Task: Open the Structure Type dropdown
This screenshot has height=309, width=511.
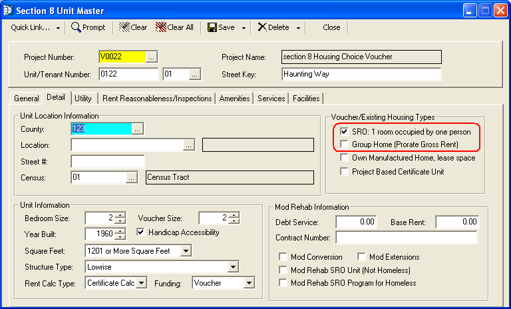Action: pyautogui.click(x=233, y=267)
